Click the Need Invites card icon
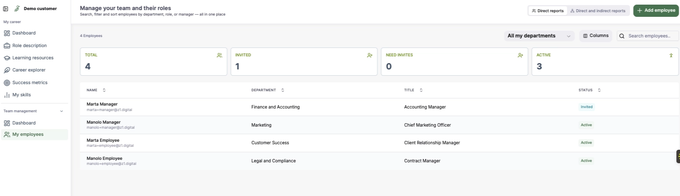 pos(520,55)
